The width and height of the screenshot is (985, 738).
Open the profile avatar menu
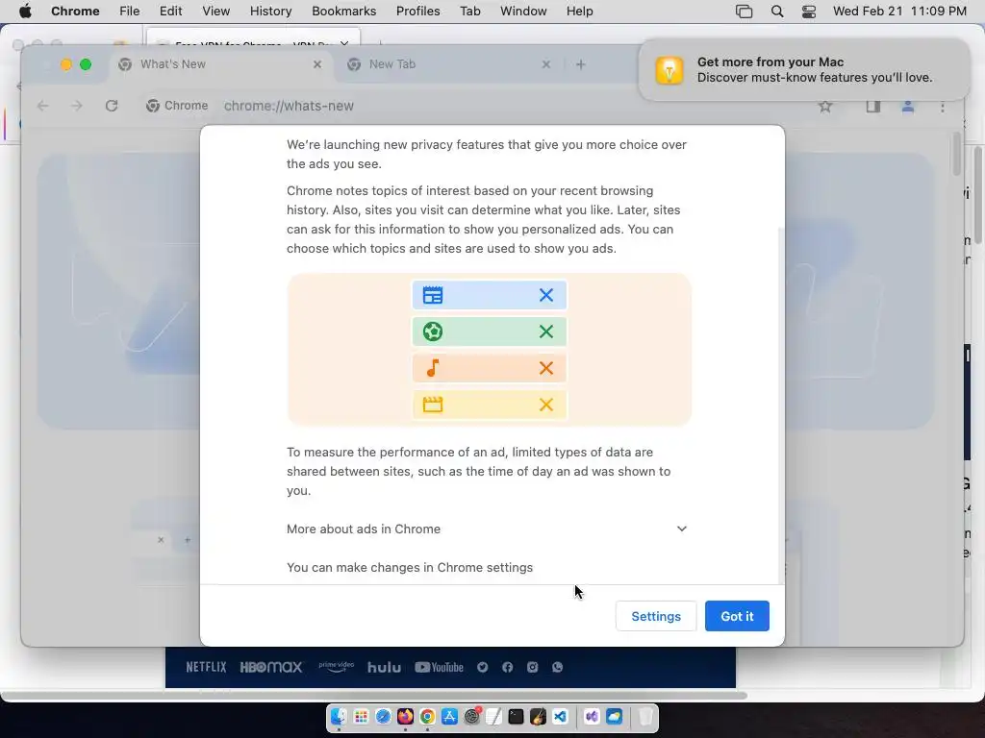(x=908, y=106)
